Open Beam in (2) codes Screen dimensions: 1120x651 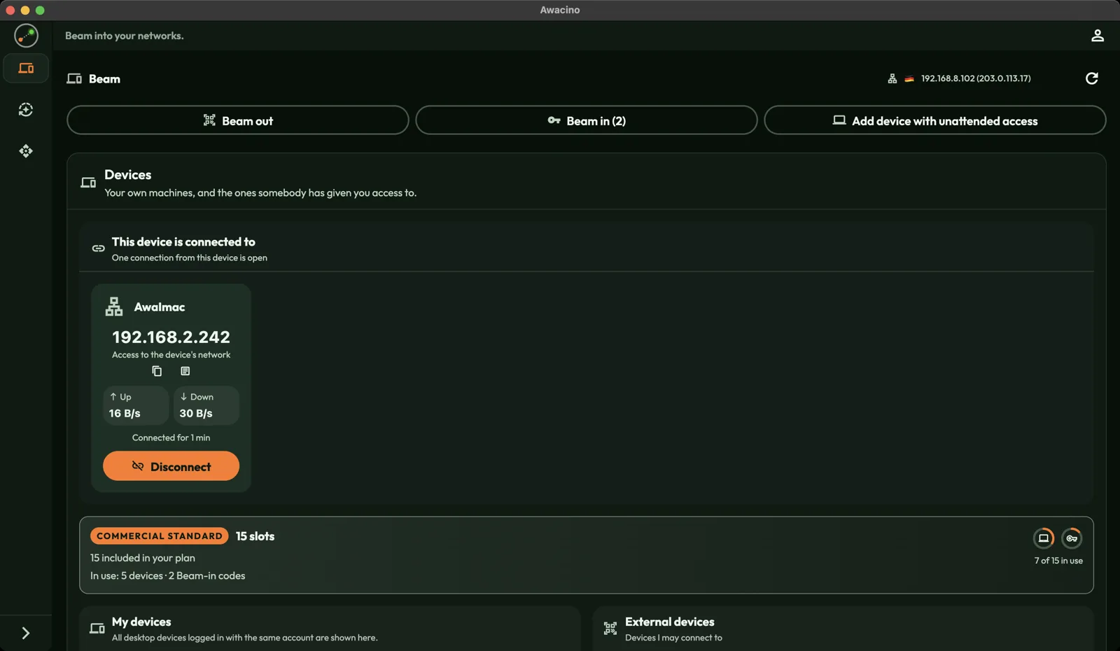pos(587,120)
